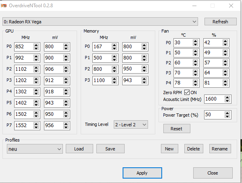242x183 pixels.
Task: Decrease Memory P2 MHz with down arrow
Action: [x=115, y=71]
